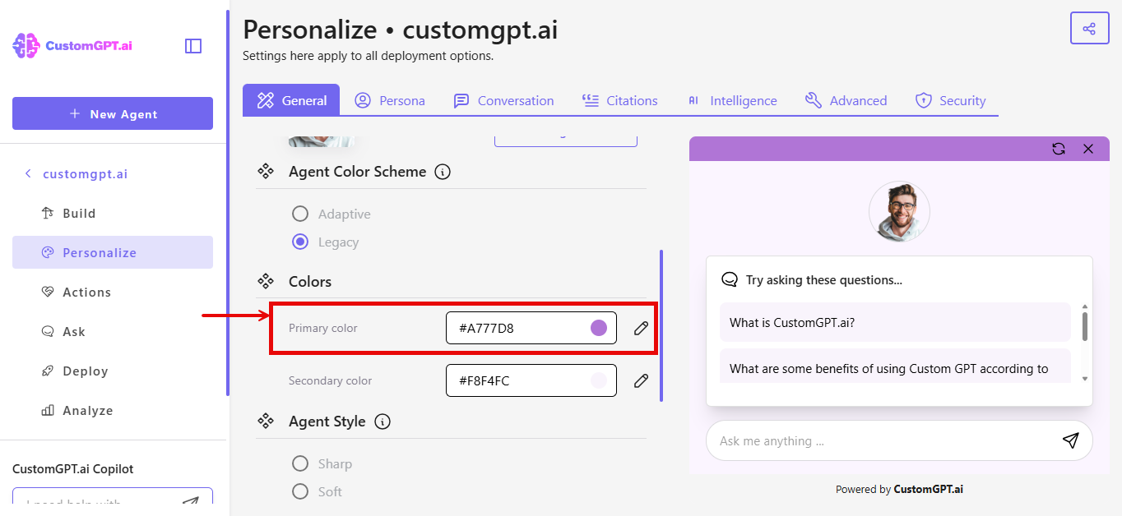This screenshot has width=1122, height=516.
Task: Select the Legacy color scheme option
Action: coord(300,242)
